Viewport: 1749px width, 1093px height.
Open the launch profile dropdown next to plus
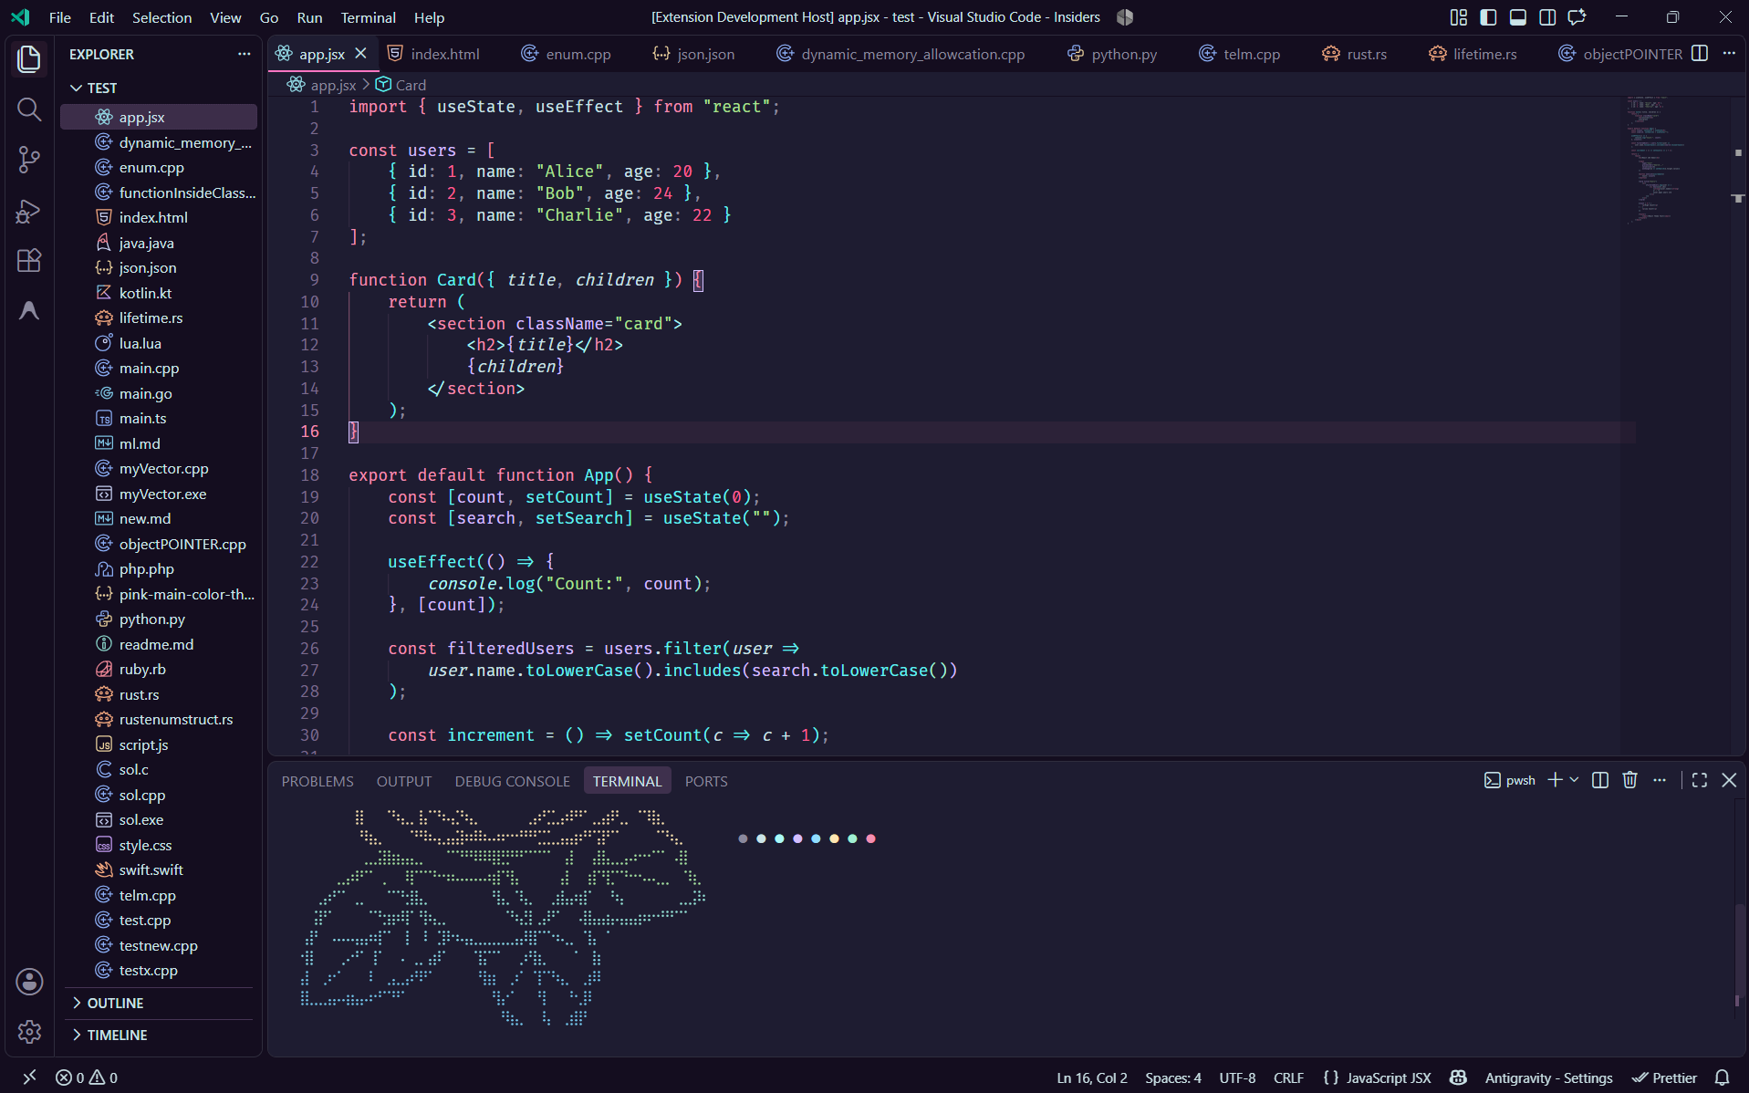[1574, 780]
